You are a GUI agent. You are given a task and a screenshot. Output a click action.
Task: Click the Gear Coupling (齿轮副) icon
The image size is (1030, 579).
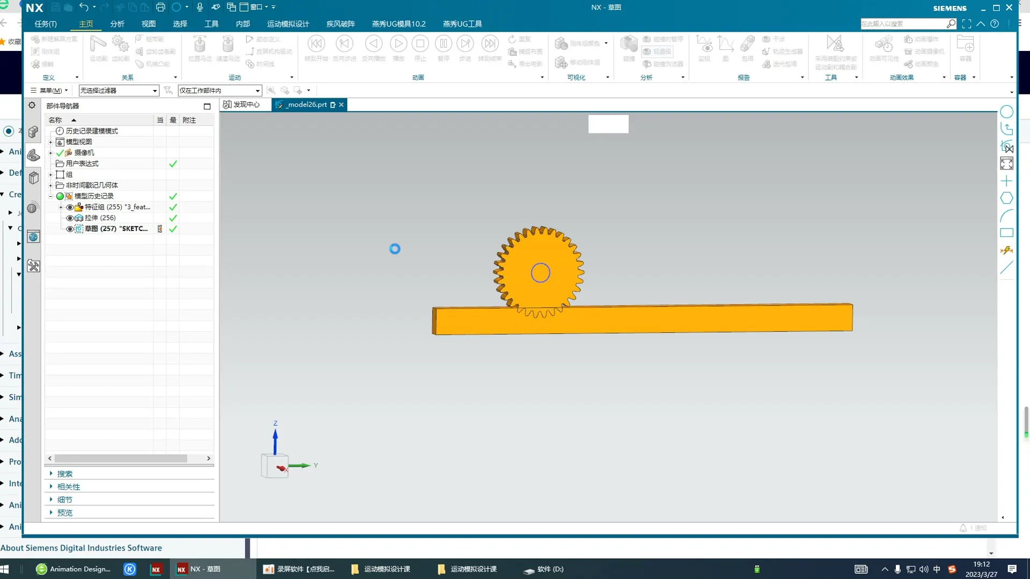pos(120,44)
